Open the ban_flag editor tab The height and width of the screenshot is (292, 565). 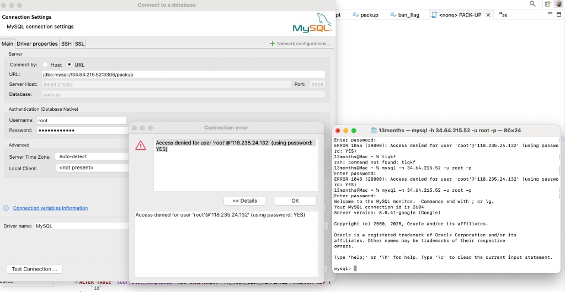click(404, 15)
